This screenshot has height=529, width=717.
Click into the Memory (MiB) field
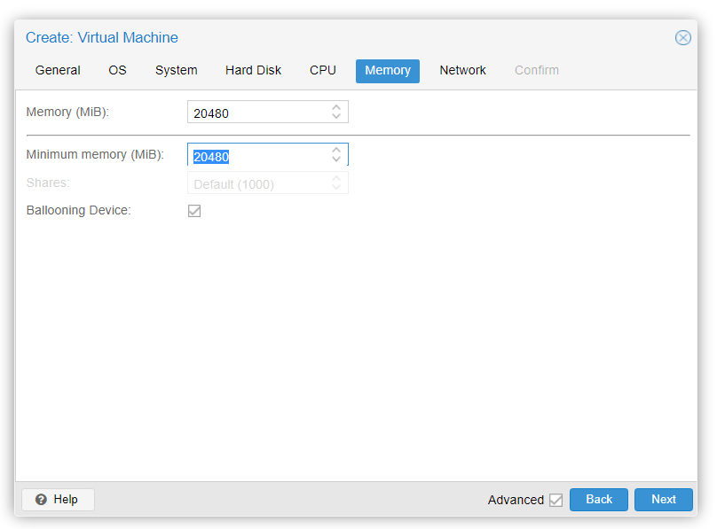(256, 113)
